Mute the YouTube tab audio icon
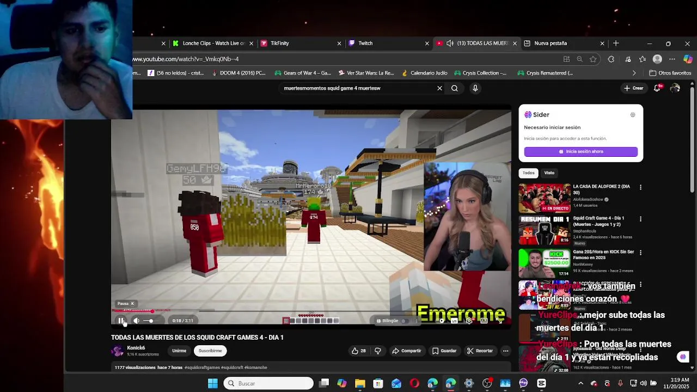 pos(450,43)
